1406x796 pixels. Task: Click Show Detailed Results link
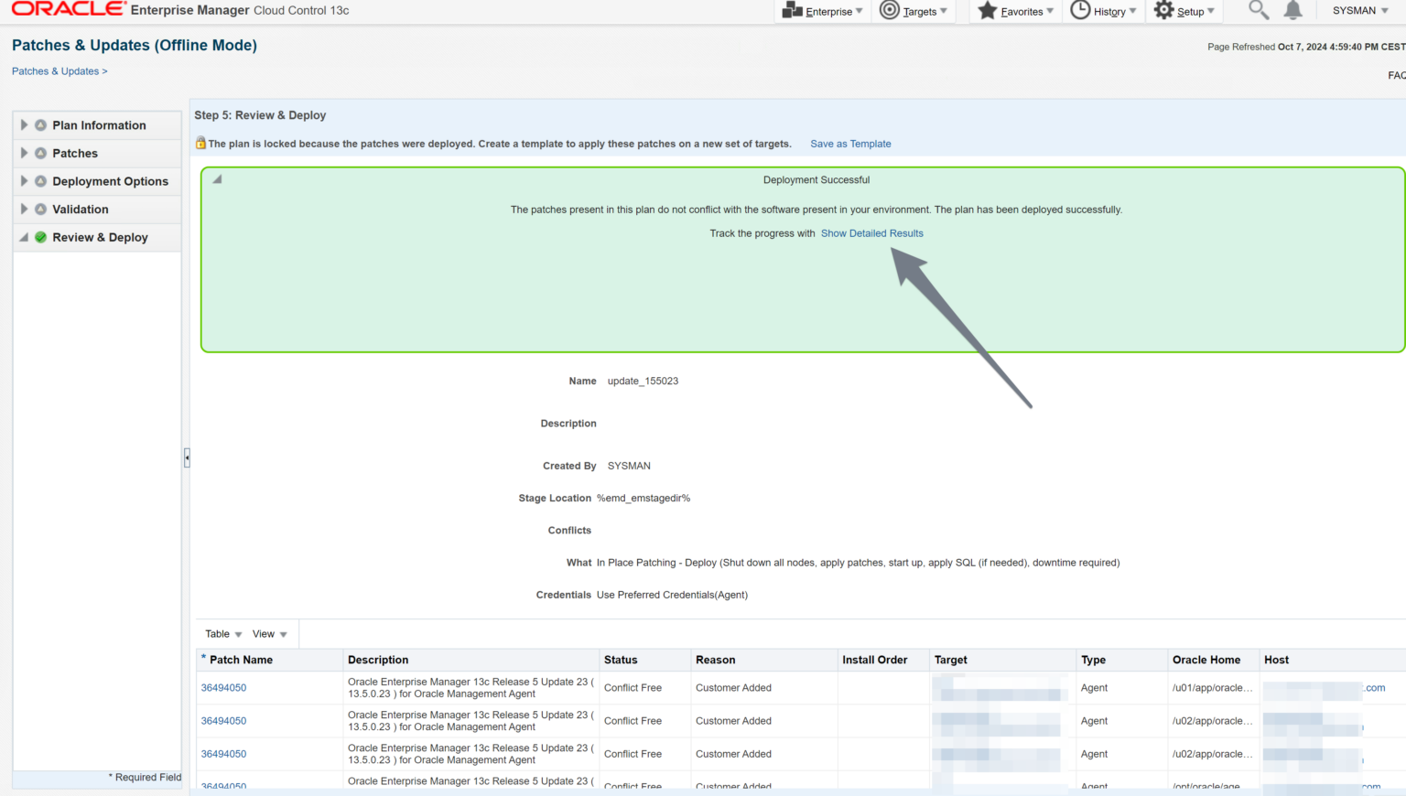(x=871, y=233)
